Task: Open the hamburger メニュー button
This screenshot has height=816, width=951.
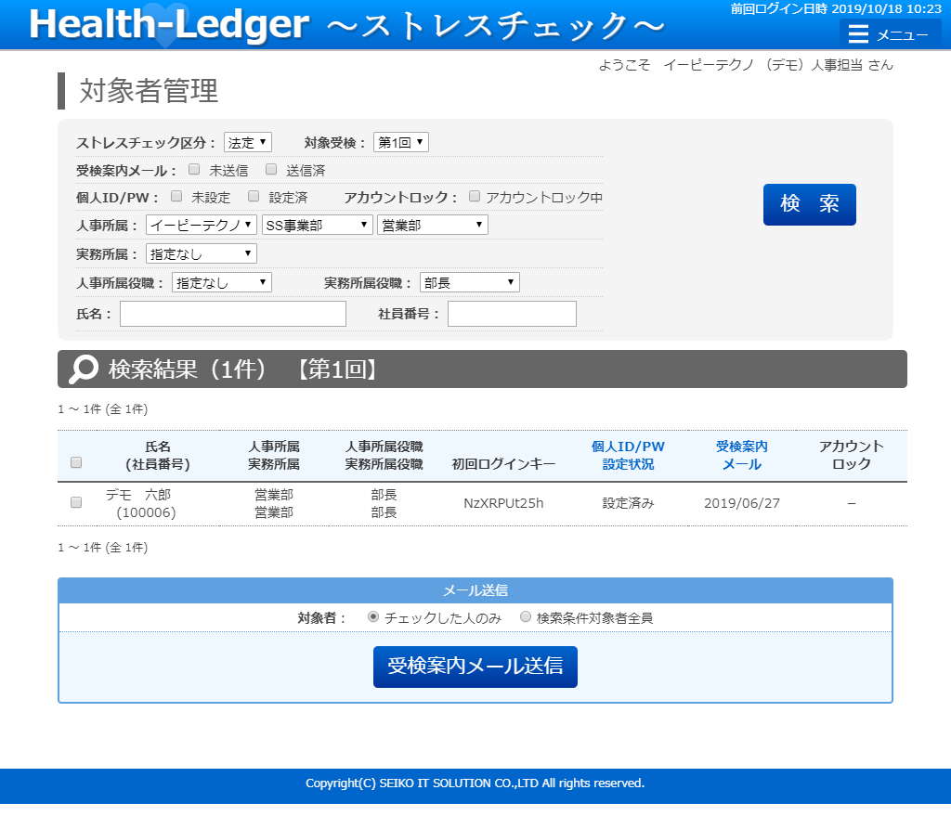Action: [x=890, y=34]
